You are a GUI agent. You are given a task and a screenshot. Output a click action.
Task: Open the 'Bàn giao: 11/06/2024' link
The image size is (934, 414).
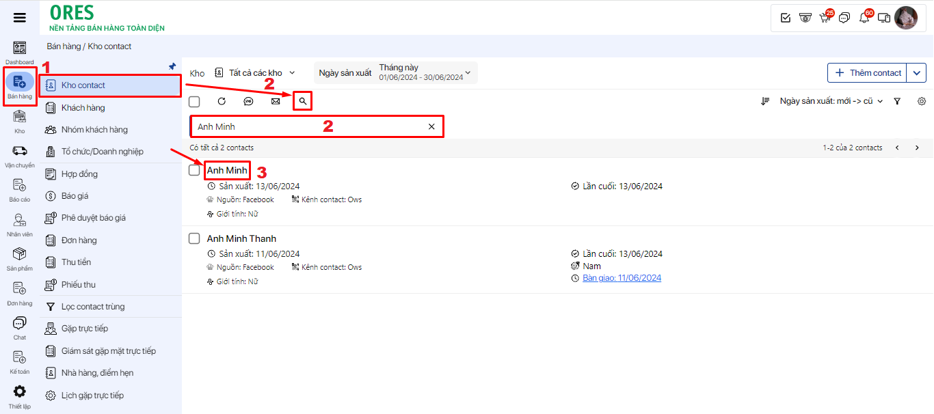pos(622,278)
